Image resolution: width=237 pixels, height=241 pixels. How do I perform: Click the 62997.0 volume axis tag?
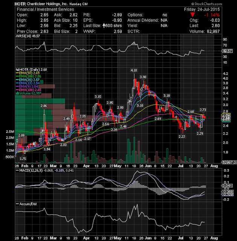coord(229,162)
